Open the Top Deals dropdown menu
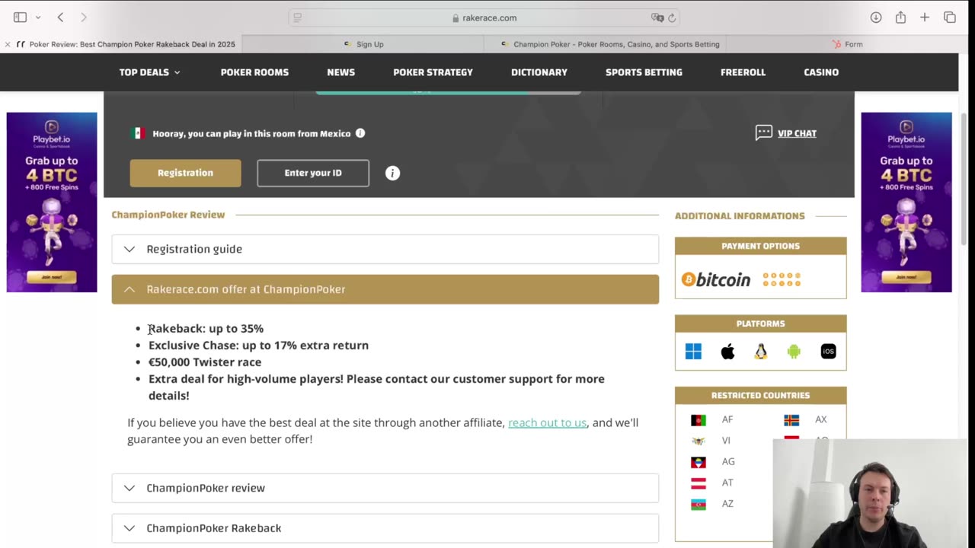The image size is (975, 548). click(x=149, y=72)
